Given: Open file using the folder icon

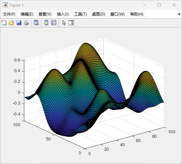Looking at the screenshot, I should click(11, 23).
